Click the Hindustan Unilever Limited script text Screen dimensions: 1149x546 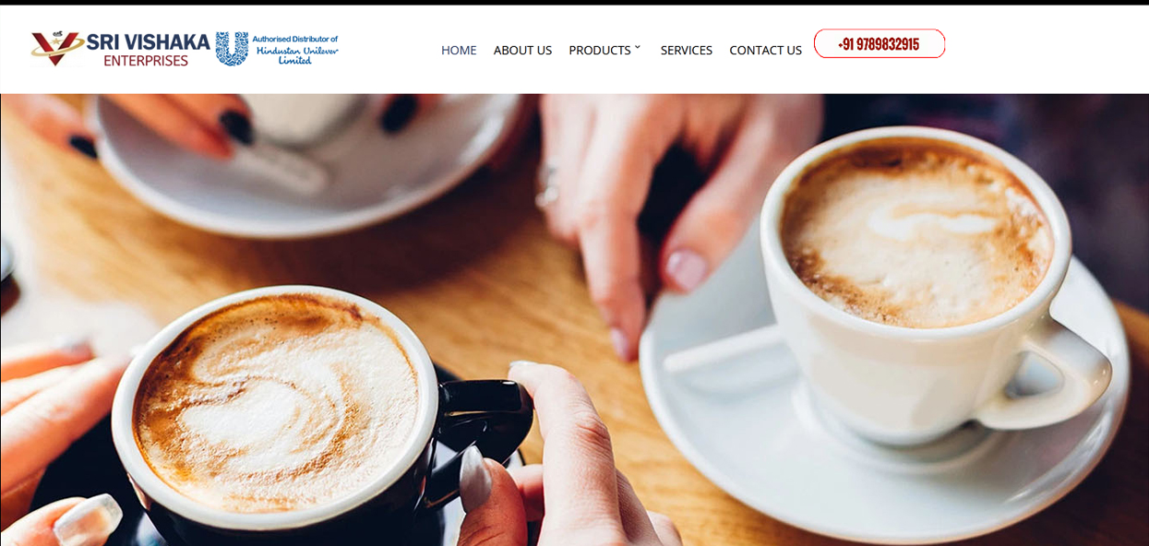(x=295, y=55)
